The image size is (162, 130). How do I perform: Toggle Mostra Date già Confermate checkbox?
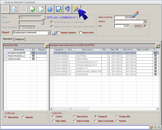pyautogui.click(x=52, y=22)
